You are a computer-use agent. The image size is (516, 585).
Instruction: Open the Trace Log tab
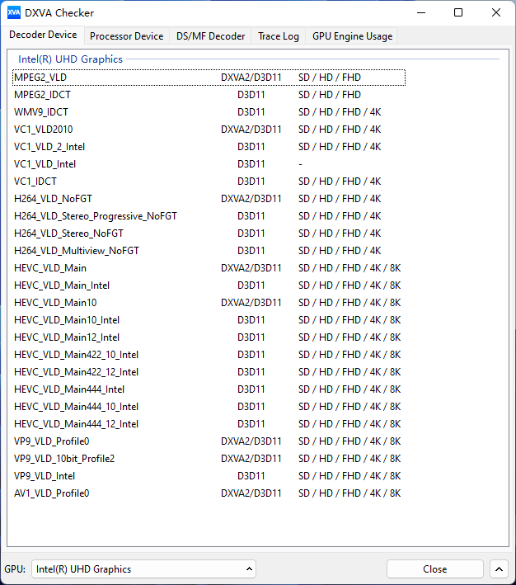pyautogui.click(x=278, y=36)
